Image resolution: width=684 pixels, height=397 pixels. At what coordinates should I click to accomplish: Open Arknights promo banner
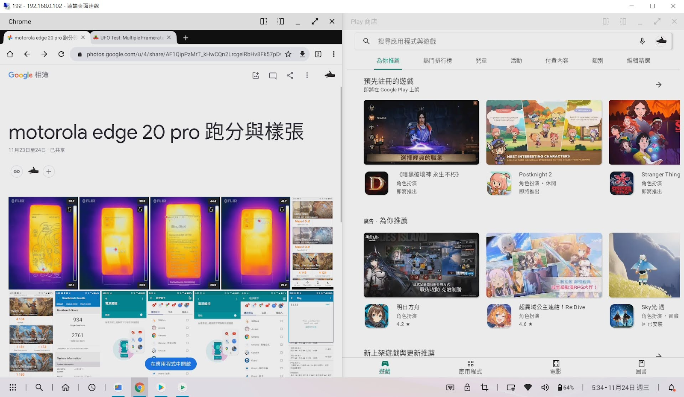pyautogui.click(x=422, y=265)
